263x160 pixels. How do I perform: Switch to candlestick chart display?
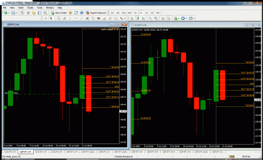[138, 18]
